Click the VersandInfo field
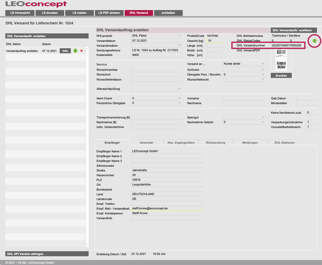Screen dimensions: 322x265 [167, 218]
